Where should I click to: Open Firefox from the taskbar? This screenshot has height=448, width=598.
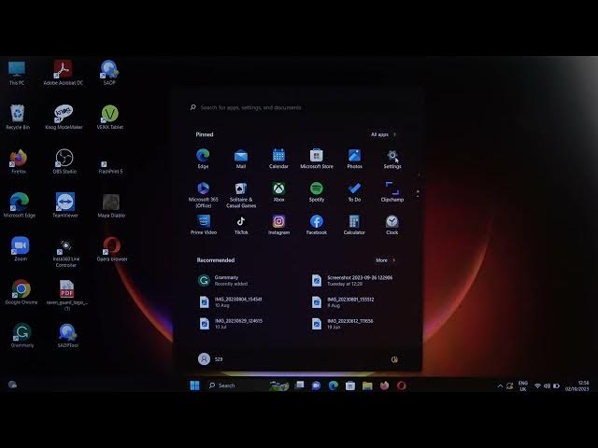(x=384, y=385)
